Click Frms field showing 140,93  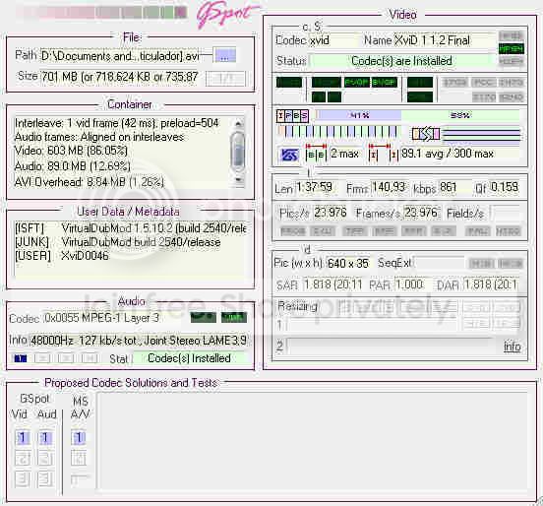point(389,187)
